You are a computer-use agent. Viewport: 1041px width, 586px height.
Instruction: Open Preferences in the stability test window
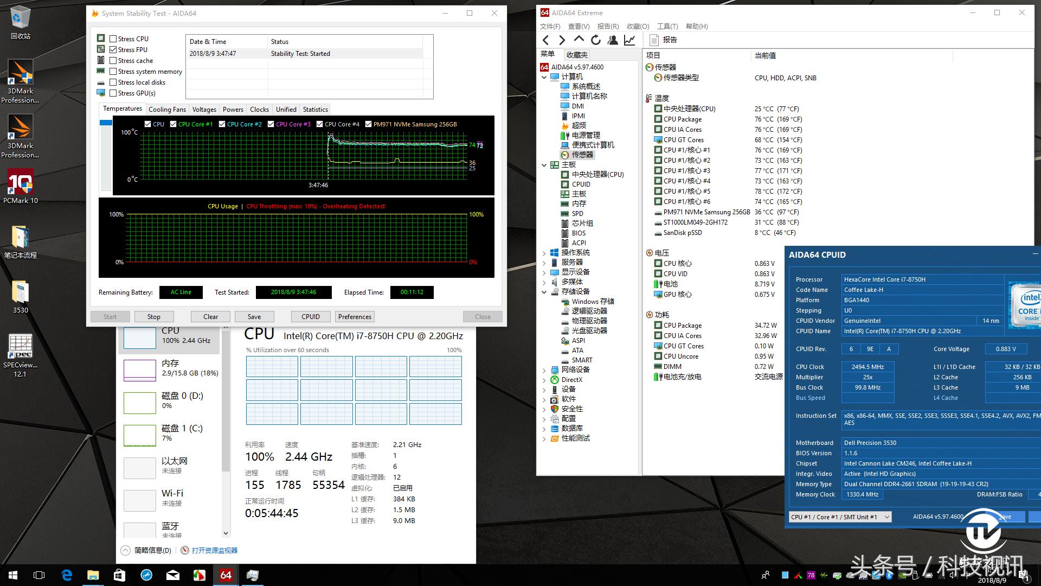coord(354,316)
